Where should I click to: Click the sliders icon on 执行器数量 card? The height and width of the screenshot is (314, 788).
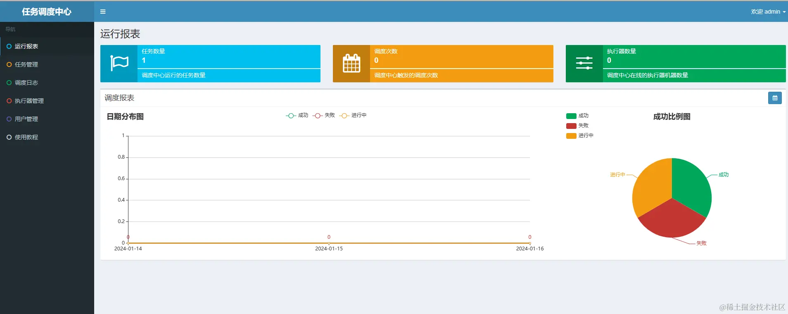coord(584,63)
